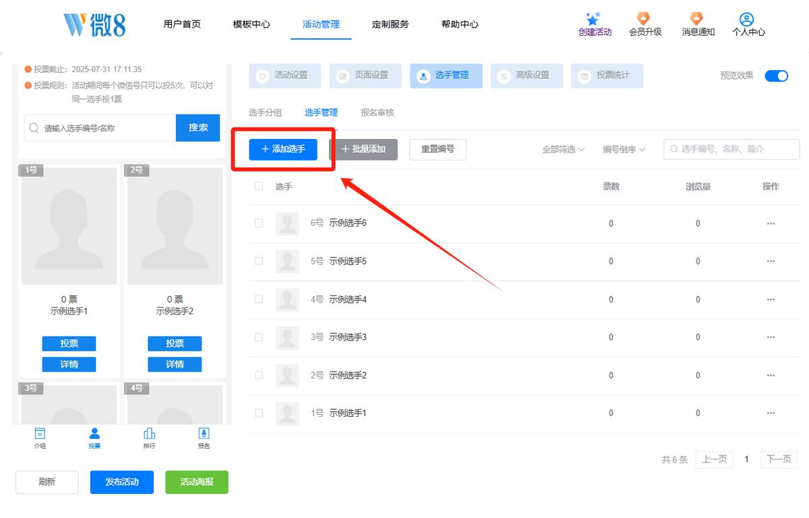This screenshot has width=809, height=518.
Task: Open the 报名审核 sub-tab
Action: pos(378,113)
